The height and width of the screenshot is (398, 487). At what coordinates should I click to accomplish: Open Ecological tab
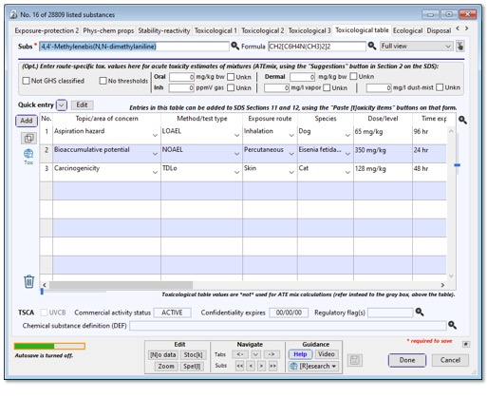pos(407,30)
